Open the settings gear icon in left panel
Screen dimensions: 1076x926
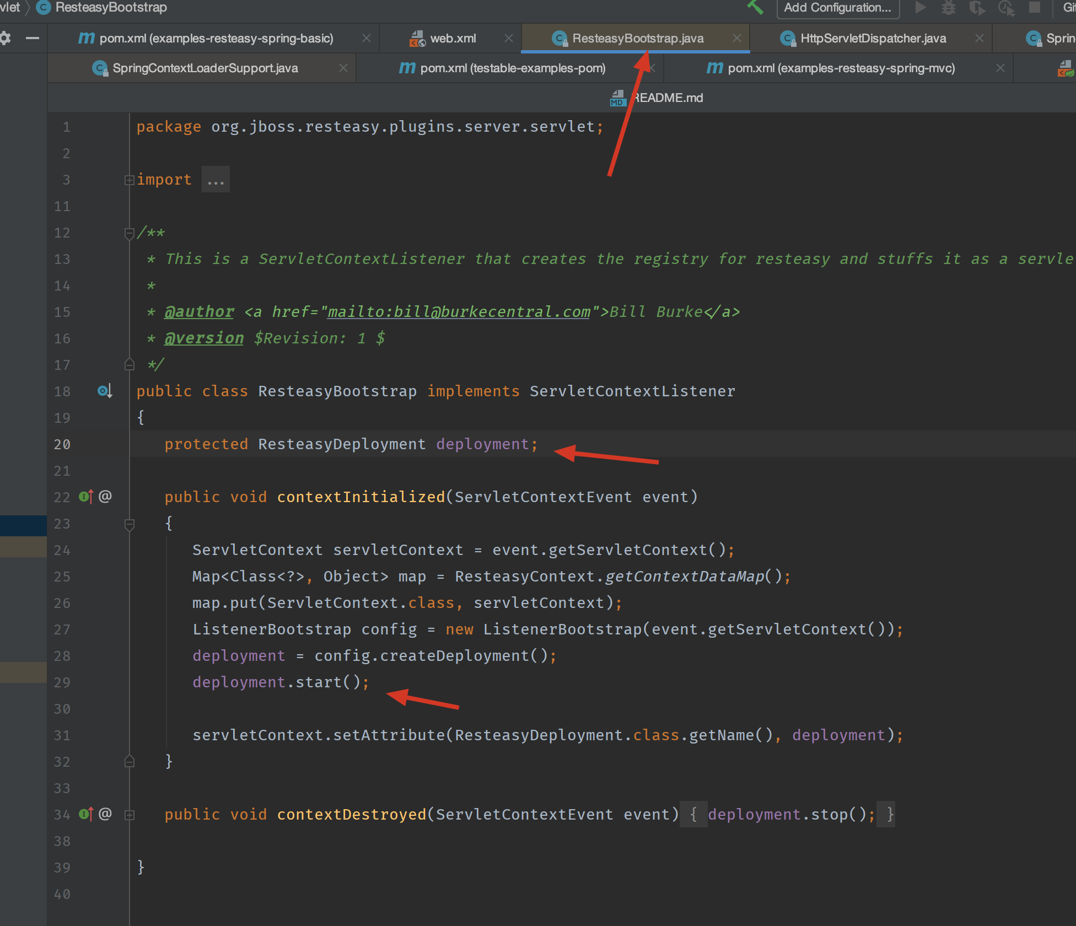[x=6, y=38]
